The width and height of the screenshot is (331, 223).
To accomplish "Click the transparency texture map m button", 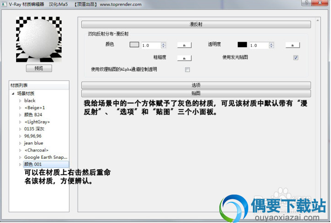I will pos(292,45).
